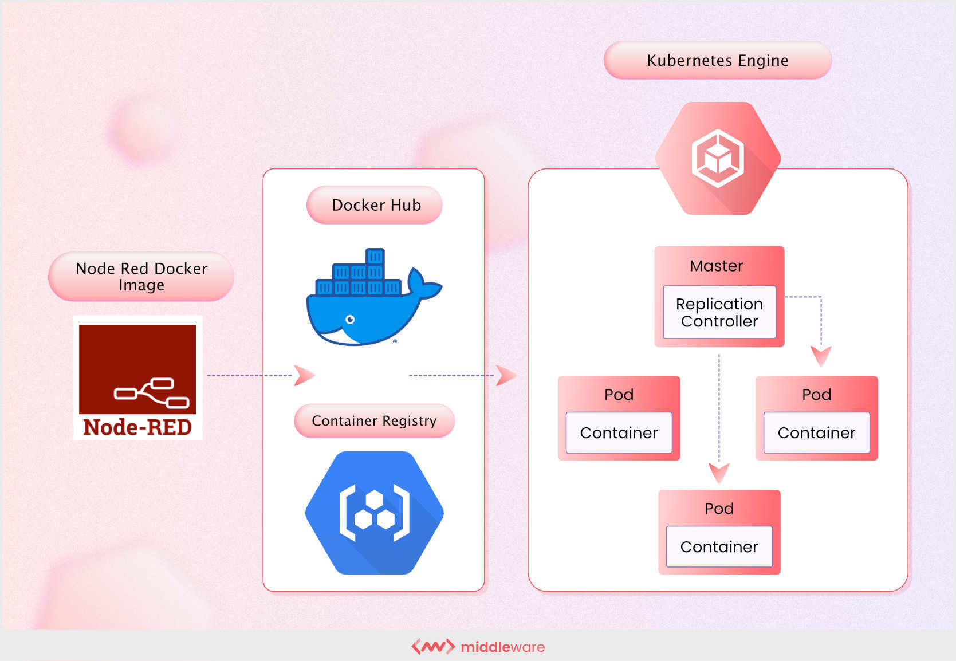Click the pink gradient fill of the right Pod
Image resolution: width=956 pixels, height=661 pixels.
pos(816,394)
